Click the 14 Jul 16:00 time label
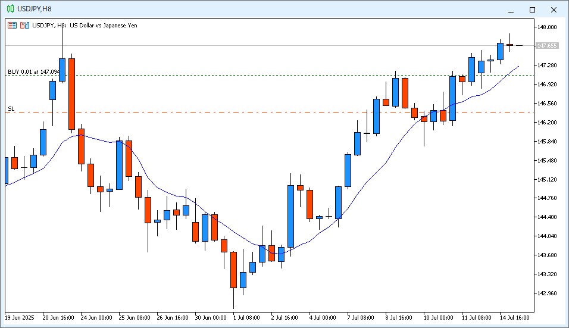Screen dimensions: 569x328 (515, 318)
